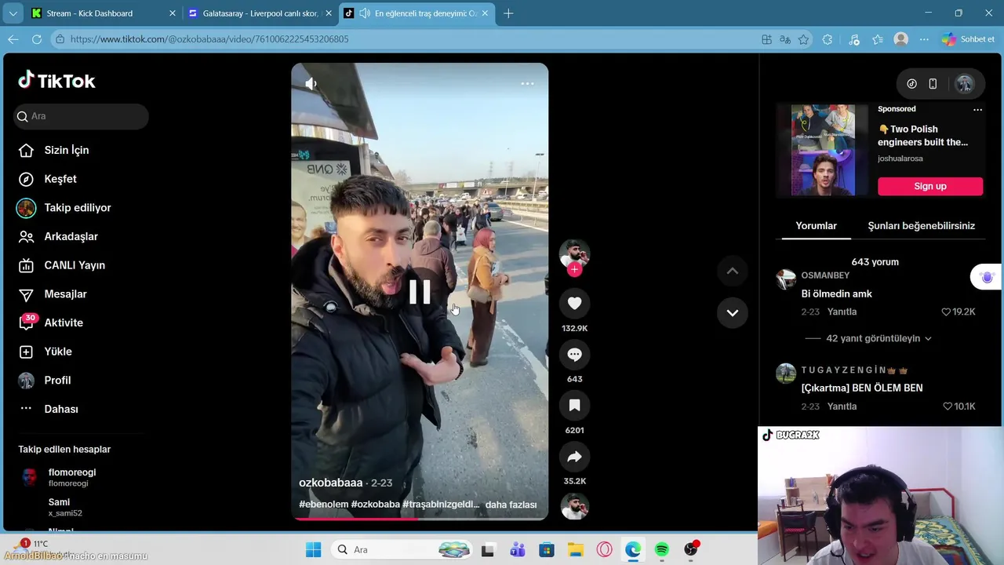This screenshot has width=1004, height=565.
Task: Open the followed account flomoreogi
Action: pos(72,477)
